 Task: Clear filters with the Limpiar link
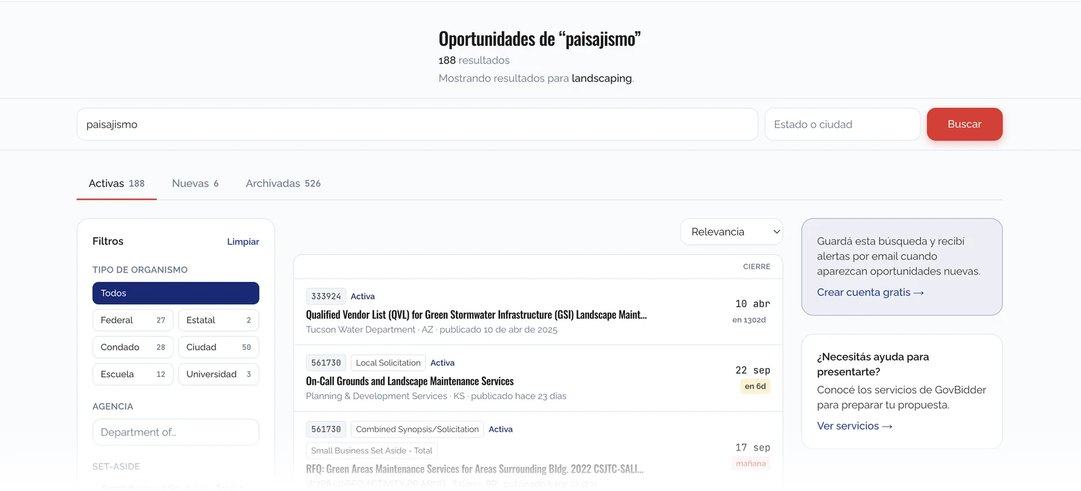pos(243,241)
